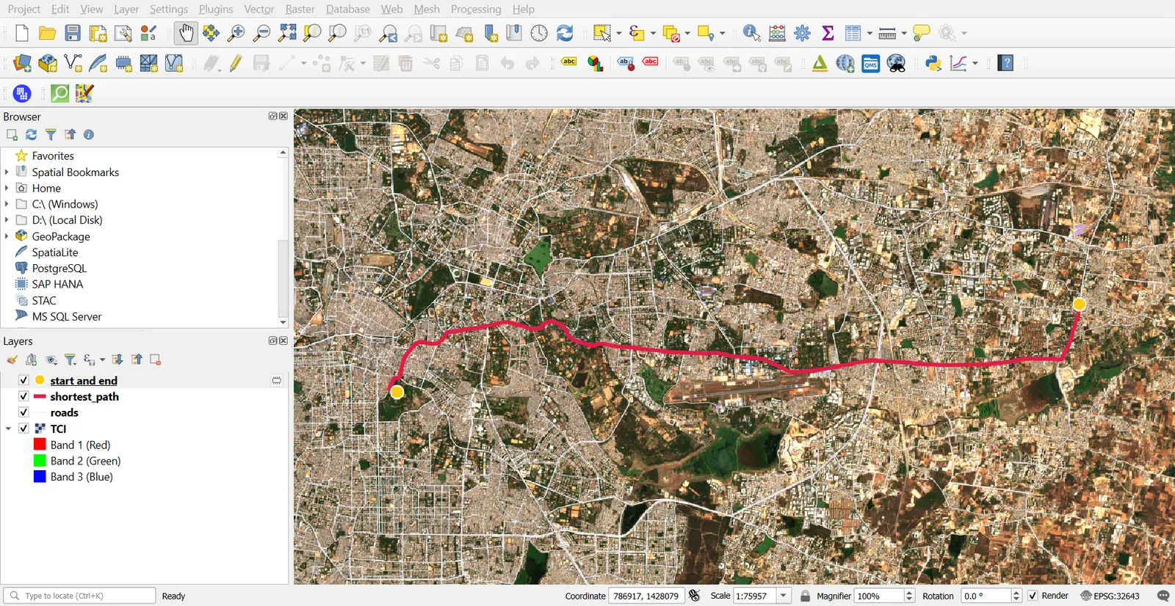This screenshot has height=606, width=1175.
Task: Toggle editing with the pencil icon
Action: point(236,63)
